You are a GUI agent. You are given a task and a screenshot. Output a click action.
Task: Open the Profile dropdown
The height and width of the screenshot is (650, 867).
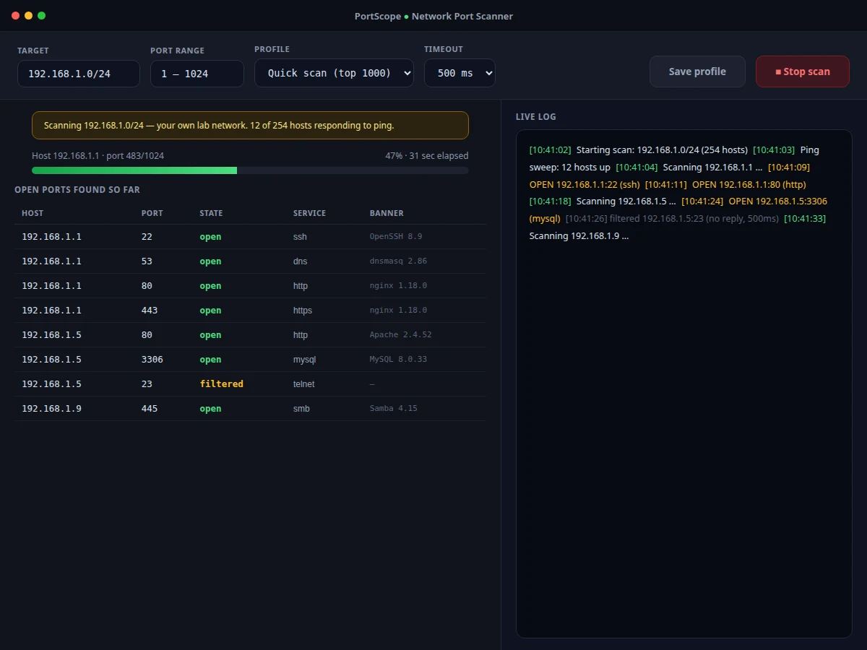pyautogui.click(x=334, y=73)
